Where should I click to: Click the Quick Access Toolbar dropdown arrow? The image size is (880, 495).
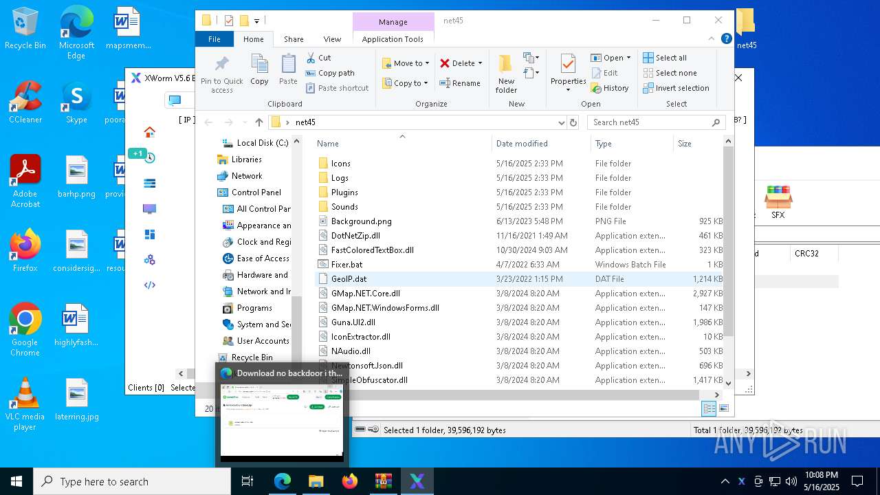(256, 21)
